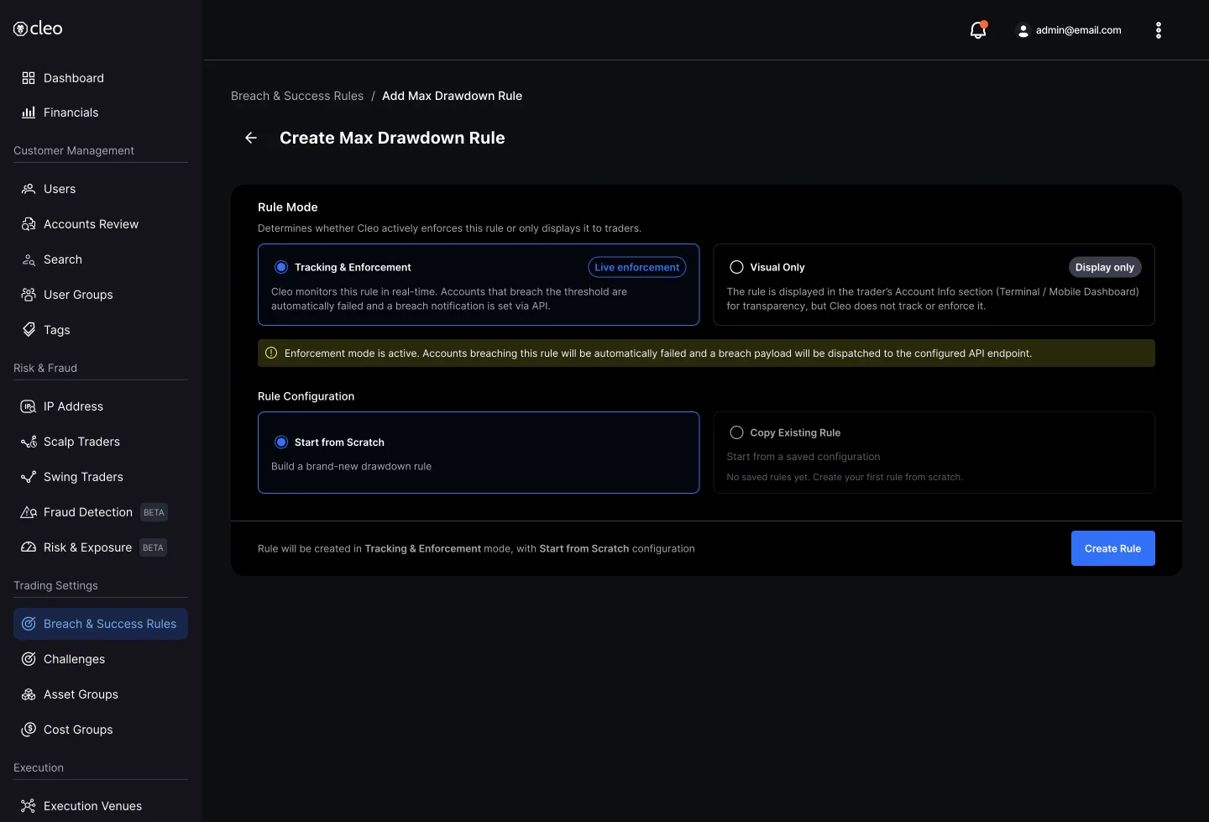Click the Execution section label

[x=39, y=767]
